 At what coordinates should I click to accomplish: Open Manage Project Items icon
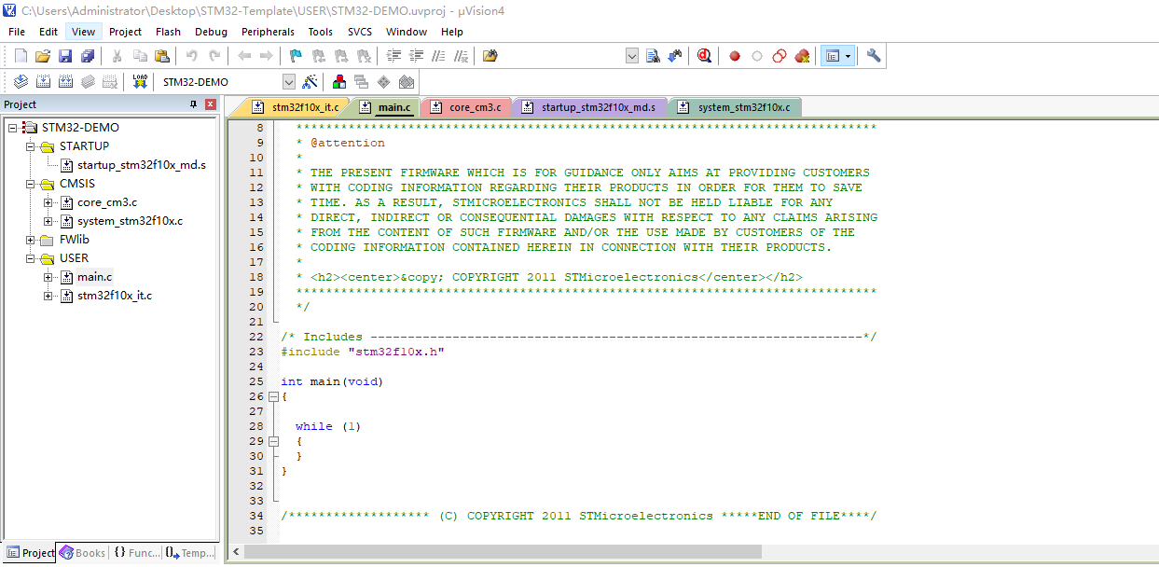(x=338, y=81)
